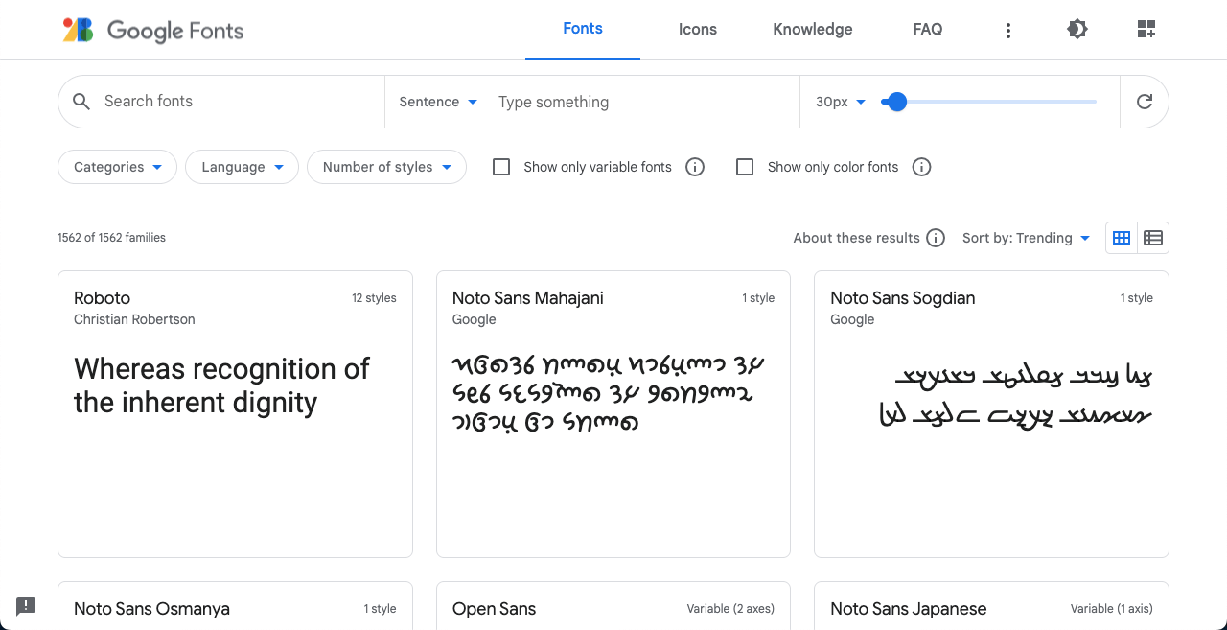Screen dimensions: 1227x630
Task: Click the About these results link
Action: 856,238
